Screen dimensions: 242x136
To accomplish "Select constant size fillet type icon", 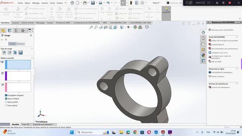I will pyautogui.click(x=4, y=53).
